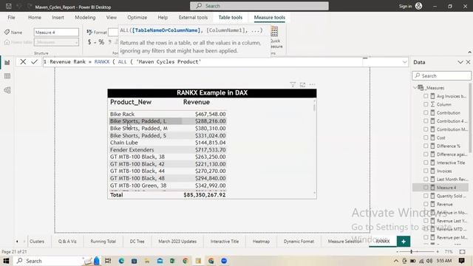This screenshot has width=473, height=266.
Task: Switch to the Table tools tab
Action: [x=231, y=18]
